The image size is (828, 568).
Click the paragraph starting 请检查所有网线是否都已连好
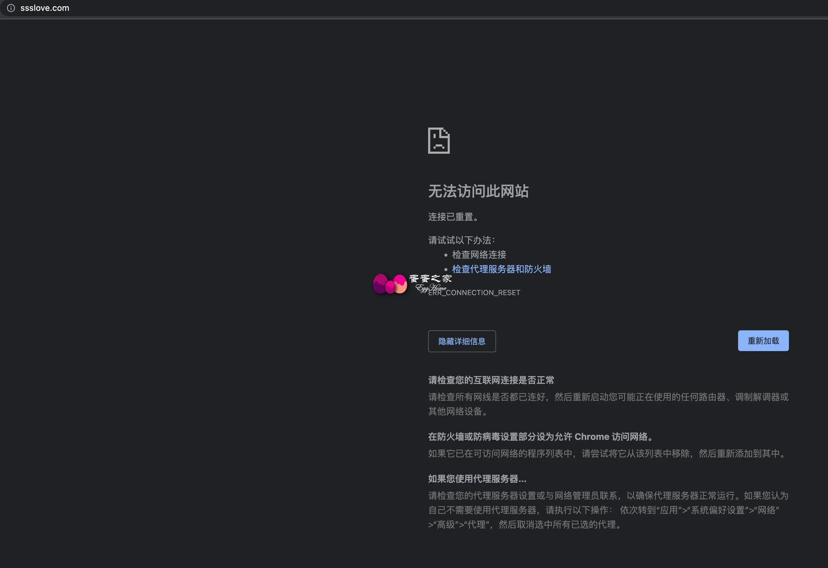pyautogui.click(x=608, y=404)
